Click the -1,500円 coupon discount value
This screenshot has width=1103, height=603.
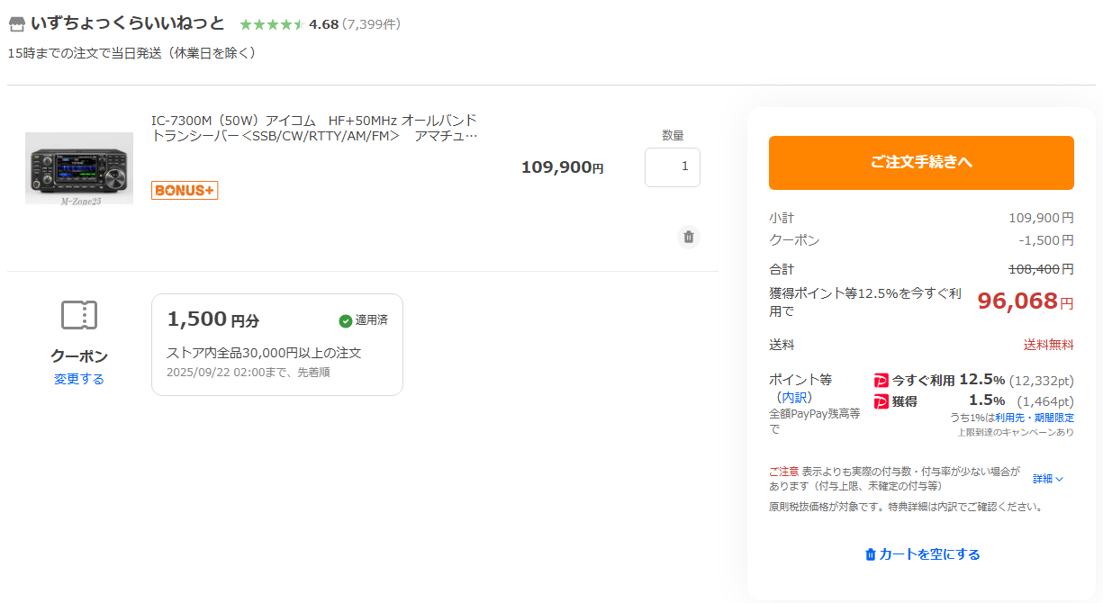(1046, 240)
